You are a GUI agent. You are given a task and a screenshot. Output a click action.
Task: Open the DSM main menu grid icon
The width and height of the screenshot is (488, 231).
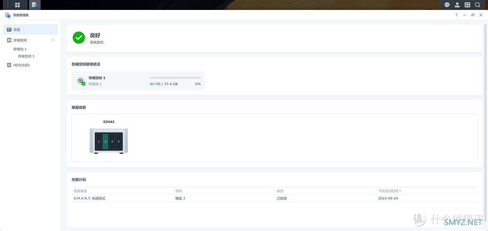pyautogui.click(x=18, y=5)
